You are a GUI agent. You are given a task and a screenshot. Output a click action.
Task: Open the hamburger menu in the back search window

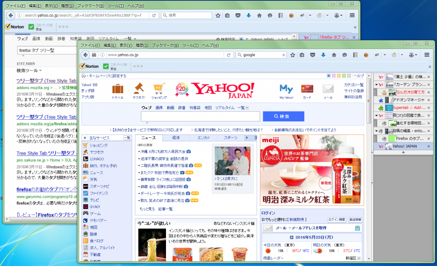coord(352,16)
